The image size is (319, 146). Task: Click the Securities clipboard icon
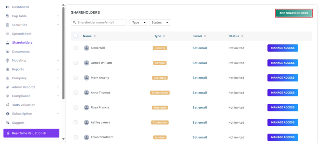point(7,25)
